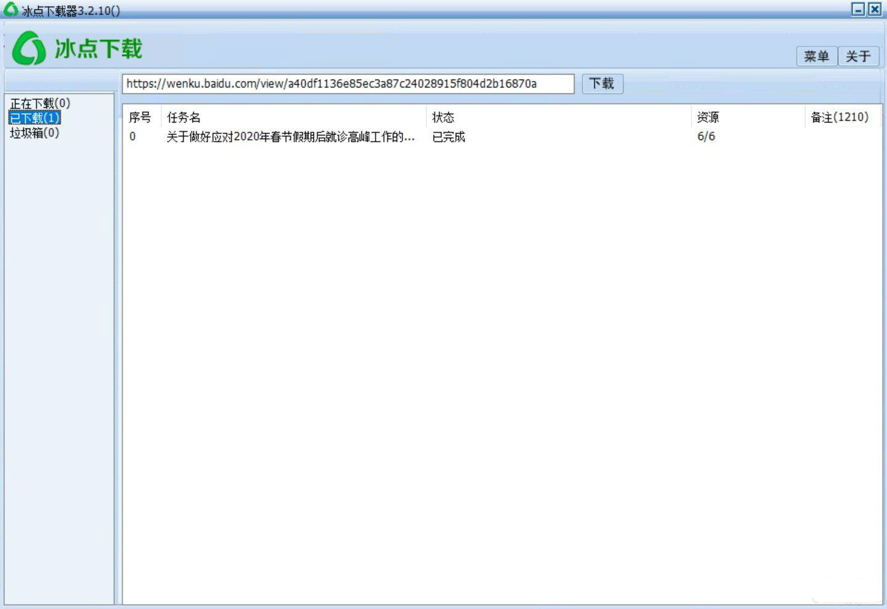Select 正在下载(0) in the sidebar
Screen dimensions: 887x609
[40, 103]
